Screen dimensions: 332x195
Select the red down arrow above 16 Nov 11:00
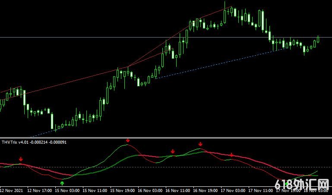tap(173, 151)
